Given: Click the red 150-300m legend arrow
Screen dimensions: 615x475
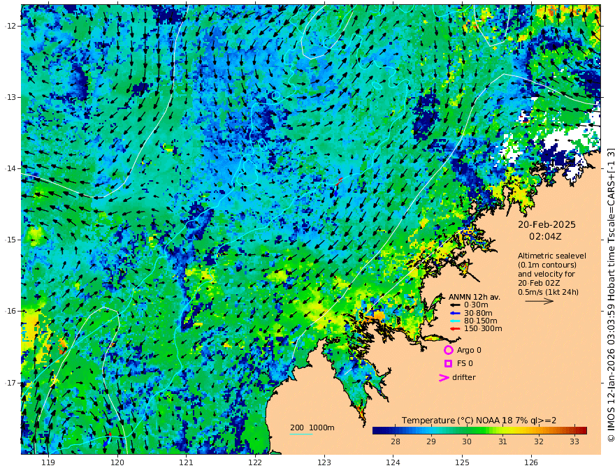Looking at the screenshot, I should point(454,329).
